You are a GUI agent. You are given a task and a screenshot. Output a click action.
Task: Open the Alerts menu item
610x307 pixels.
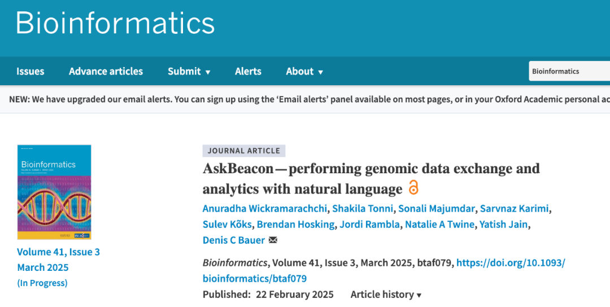[248, 71]
